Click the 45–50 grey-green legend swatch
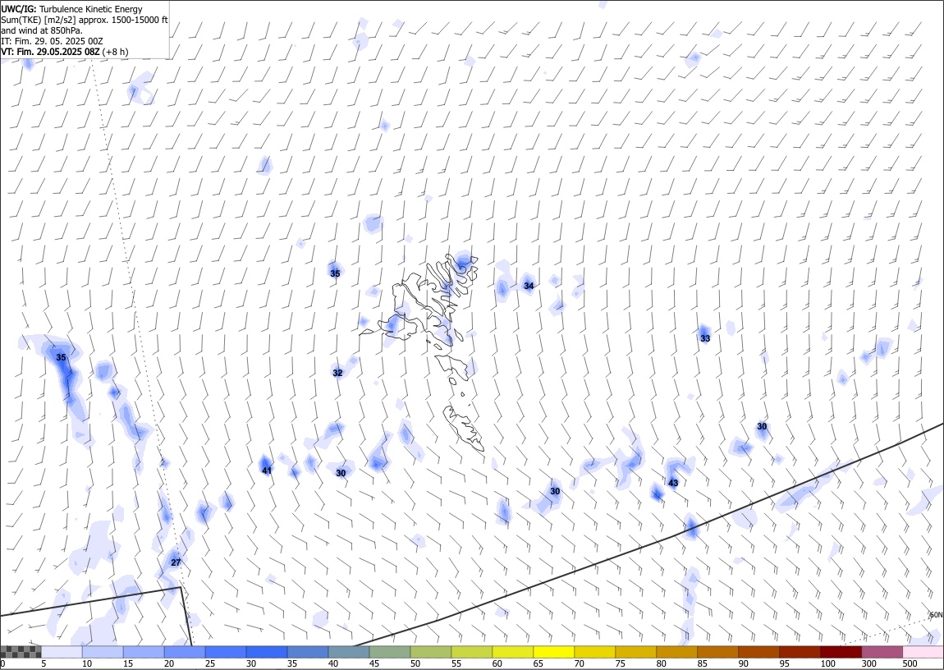944x670 pixels. pos(390,652)
